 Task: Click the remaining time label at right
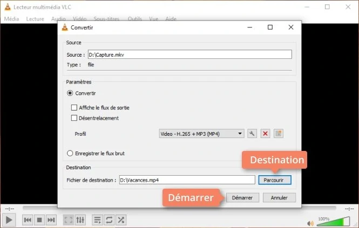coord(349,209)
